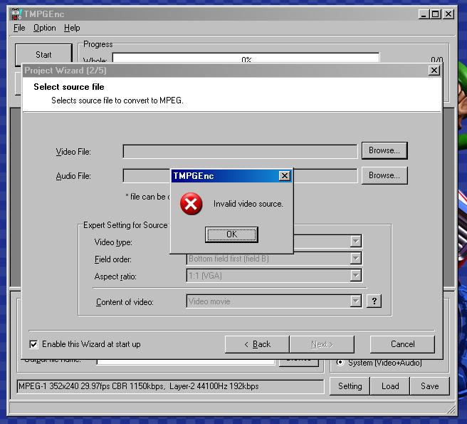Click the 'Select source file' heading
Screen dimensions: 467x424
[x=69, y=87]
